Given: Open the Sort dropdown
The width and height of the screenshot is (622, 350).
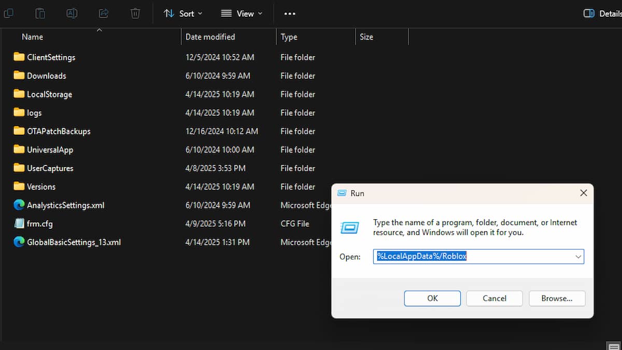Looking at the screenshot, I should [x=183, y=13].
